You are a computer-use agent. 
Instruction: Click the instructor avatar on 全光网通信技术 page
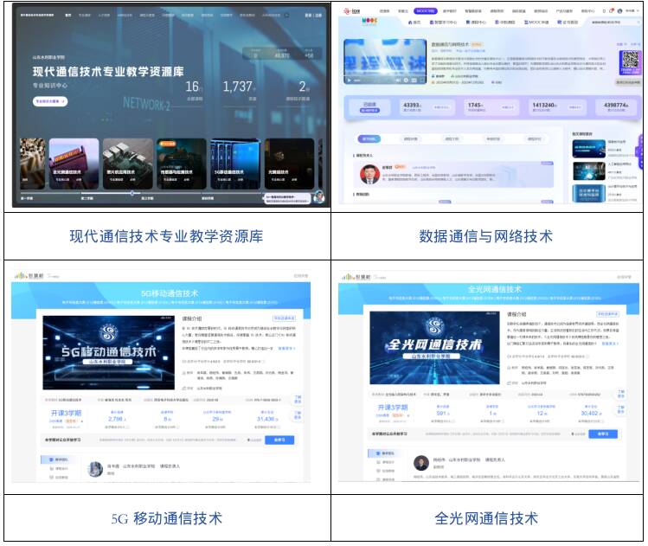click(x=421, y=463)
